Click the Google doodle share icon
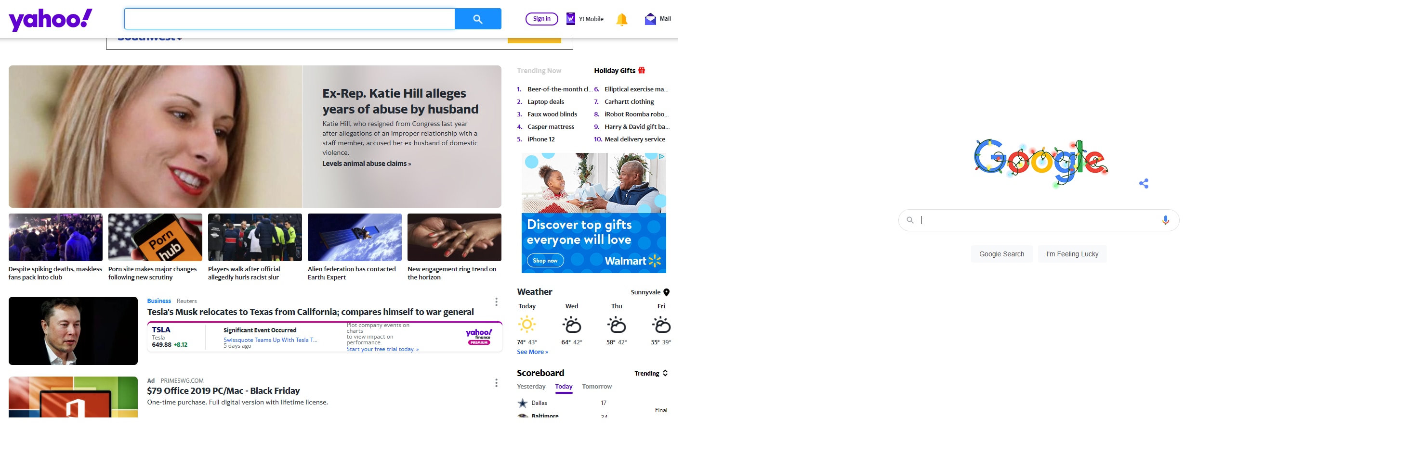This screenshot has width=1421, height=454. click(x=1144, y=183)
